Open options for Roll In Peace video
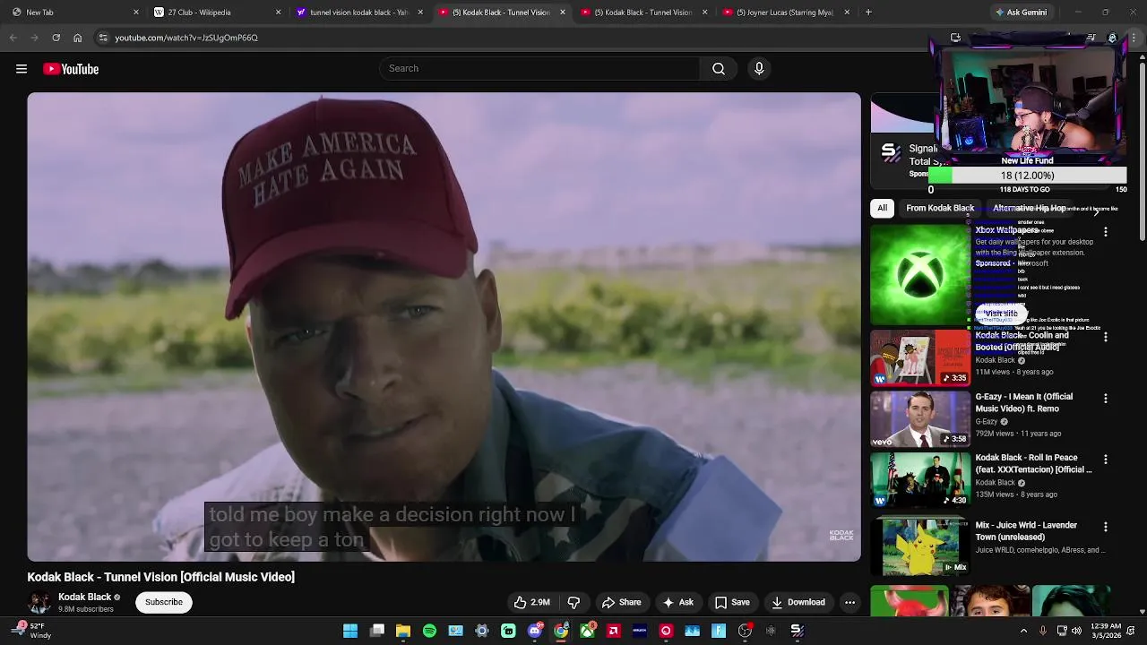 [x=1105, y=459]
